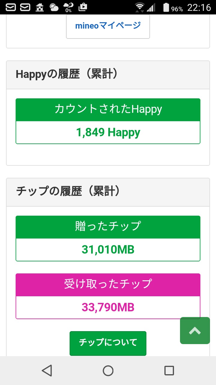Tap the Happyの履歴（累計） section header
The height and width of the screenshot is (385, 216).
click(x=67, y=74)
